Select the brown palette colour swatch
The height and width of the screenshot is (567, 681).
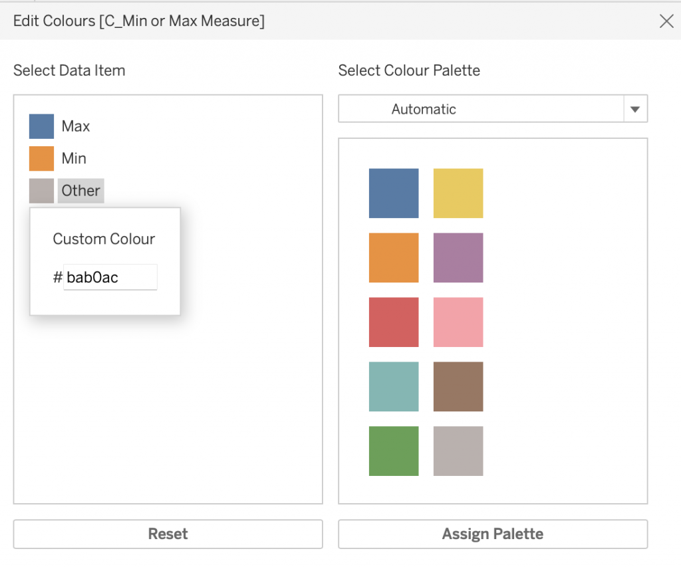(x=458, y=387)
